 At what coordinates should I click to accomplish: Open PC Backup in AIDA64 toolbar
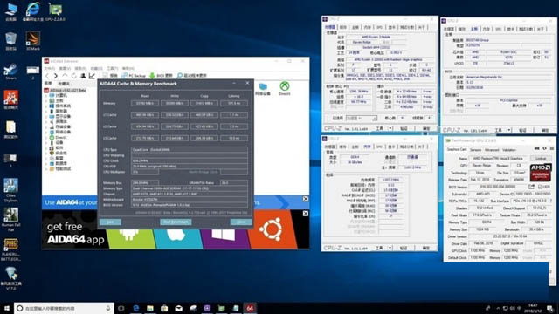tap(134, 76)
